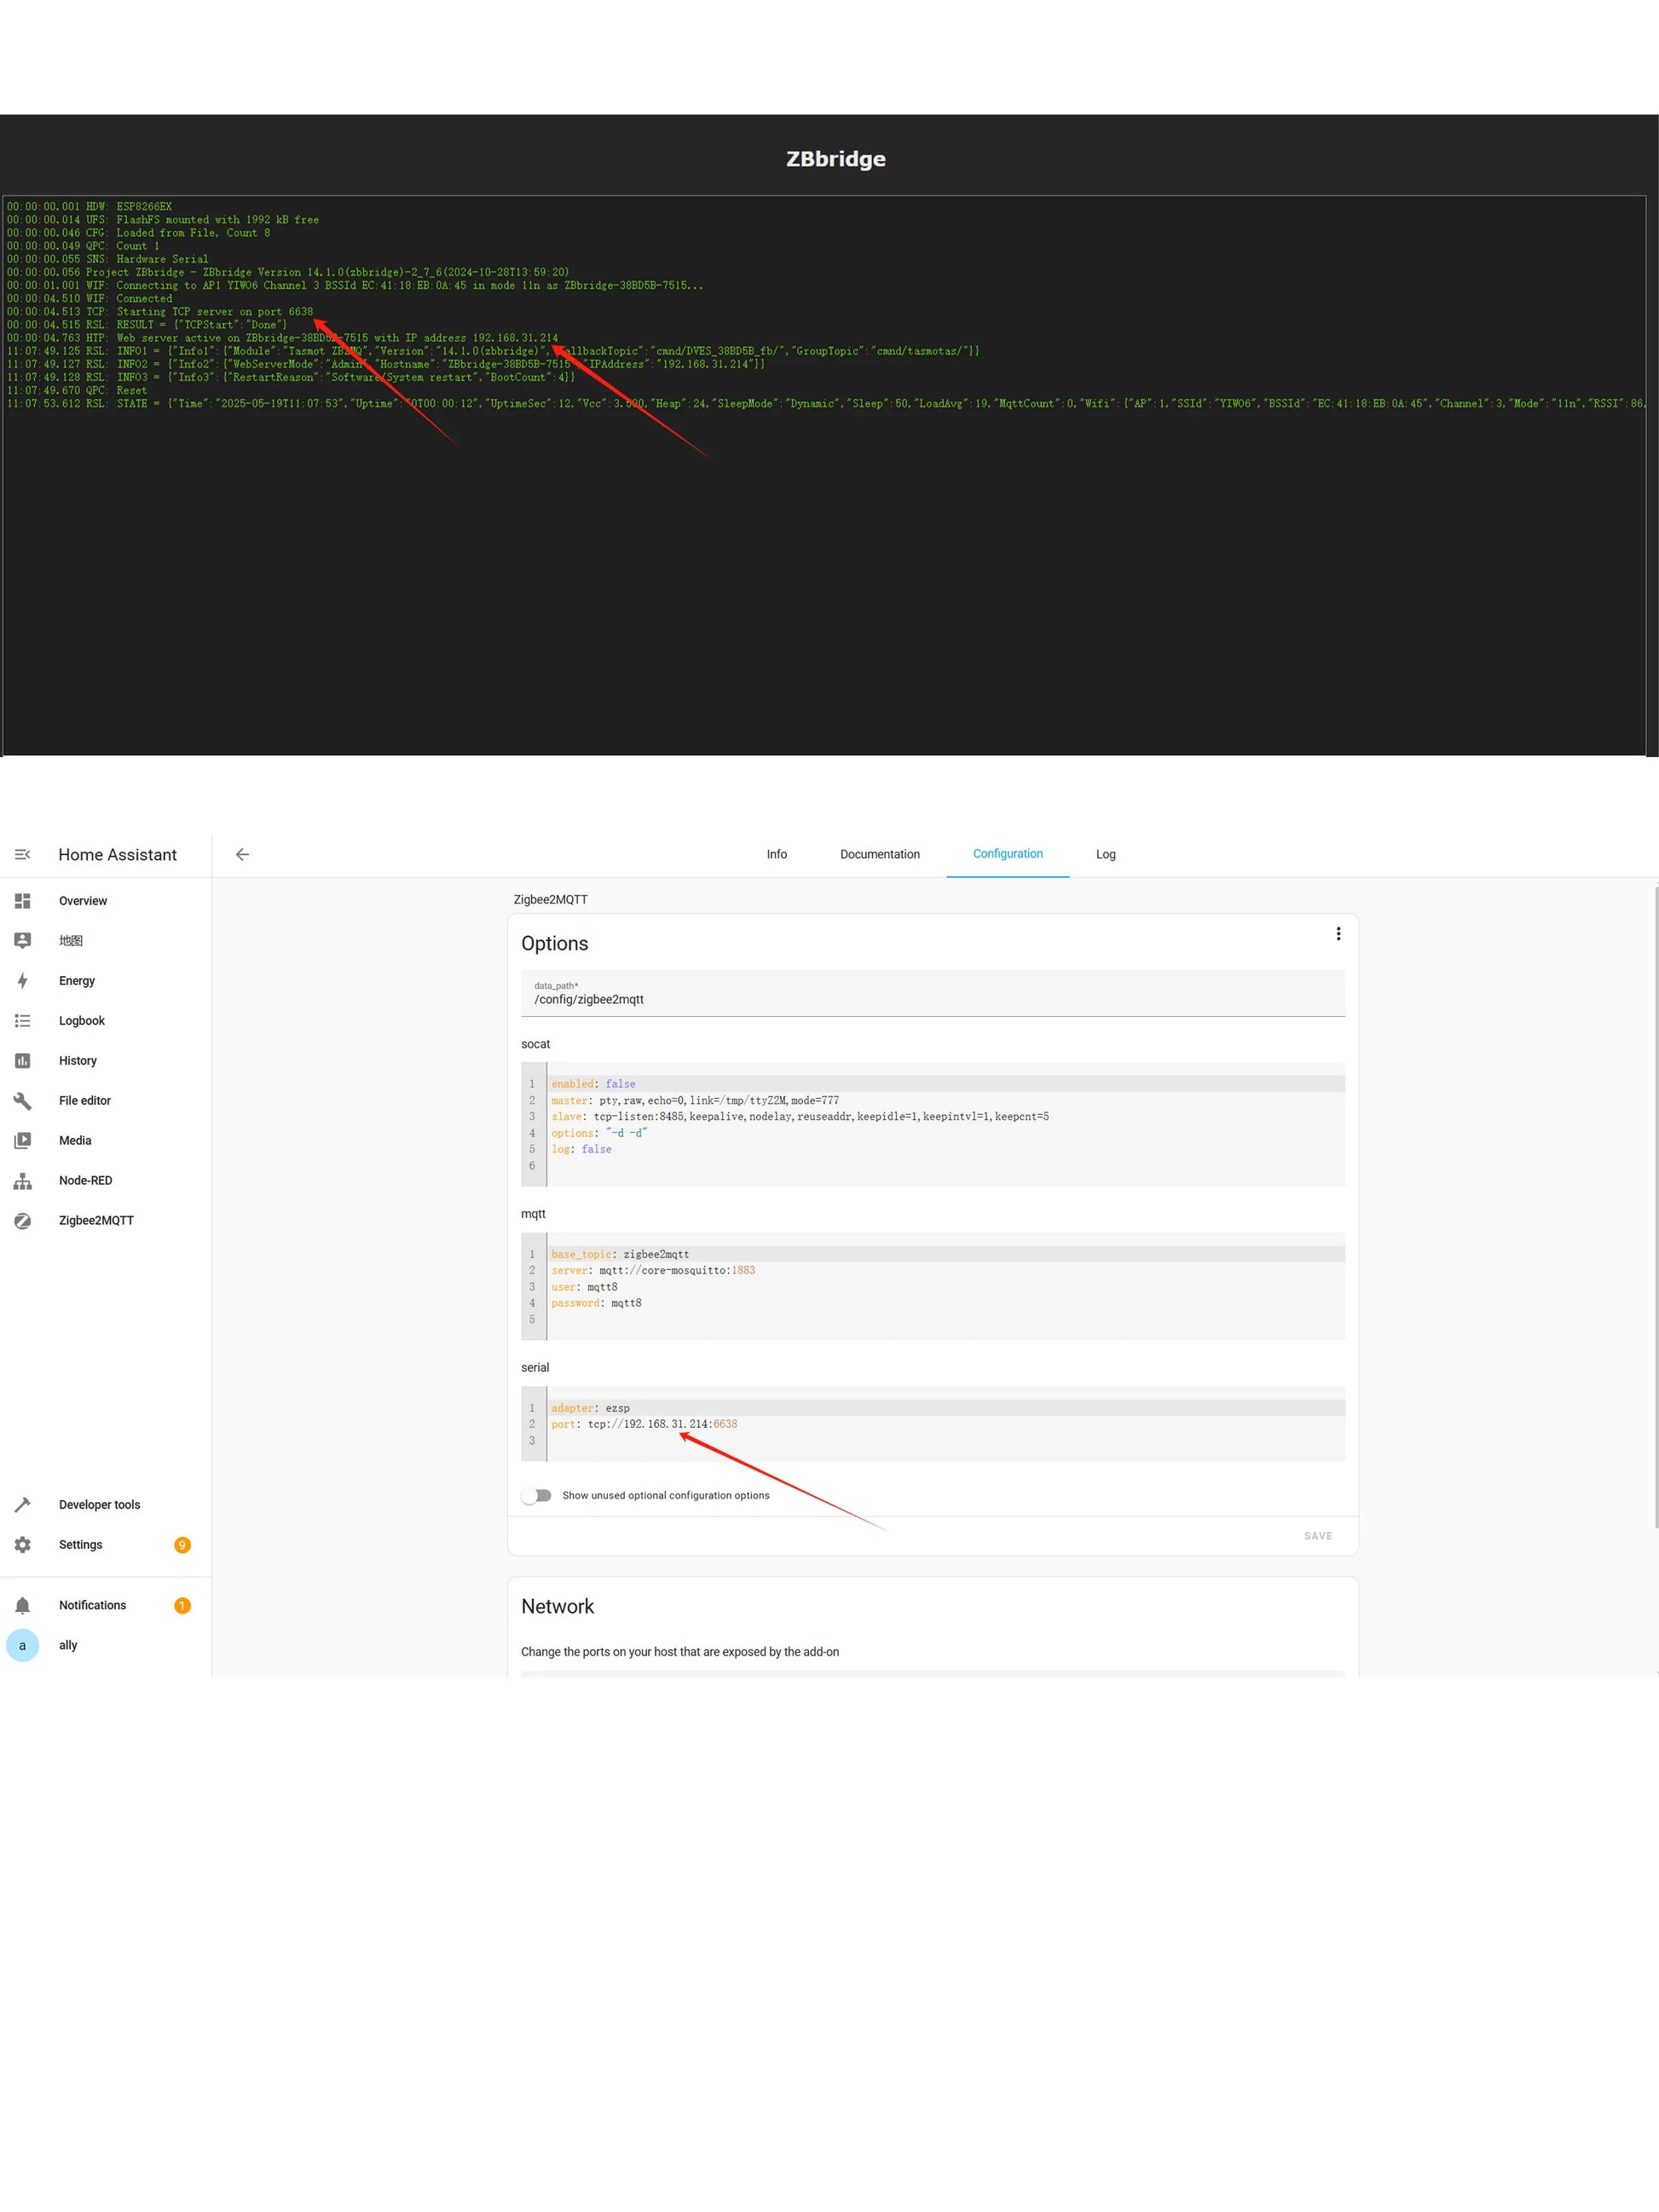This screenshot has height=2212, width=1659.
Task: Open the Logbook list icon
Action: coord(22,1021)
